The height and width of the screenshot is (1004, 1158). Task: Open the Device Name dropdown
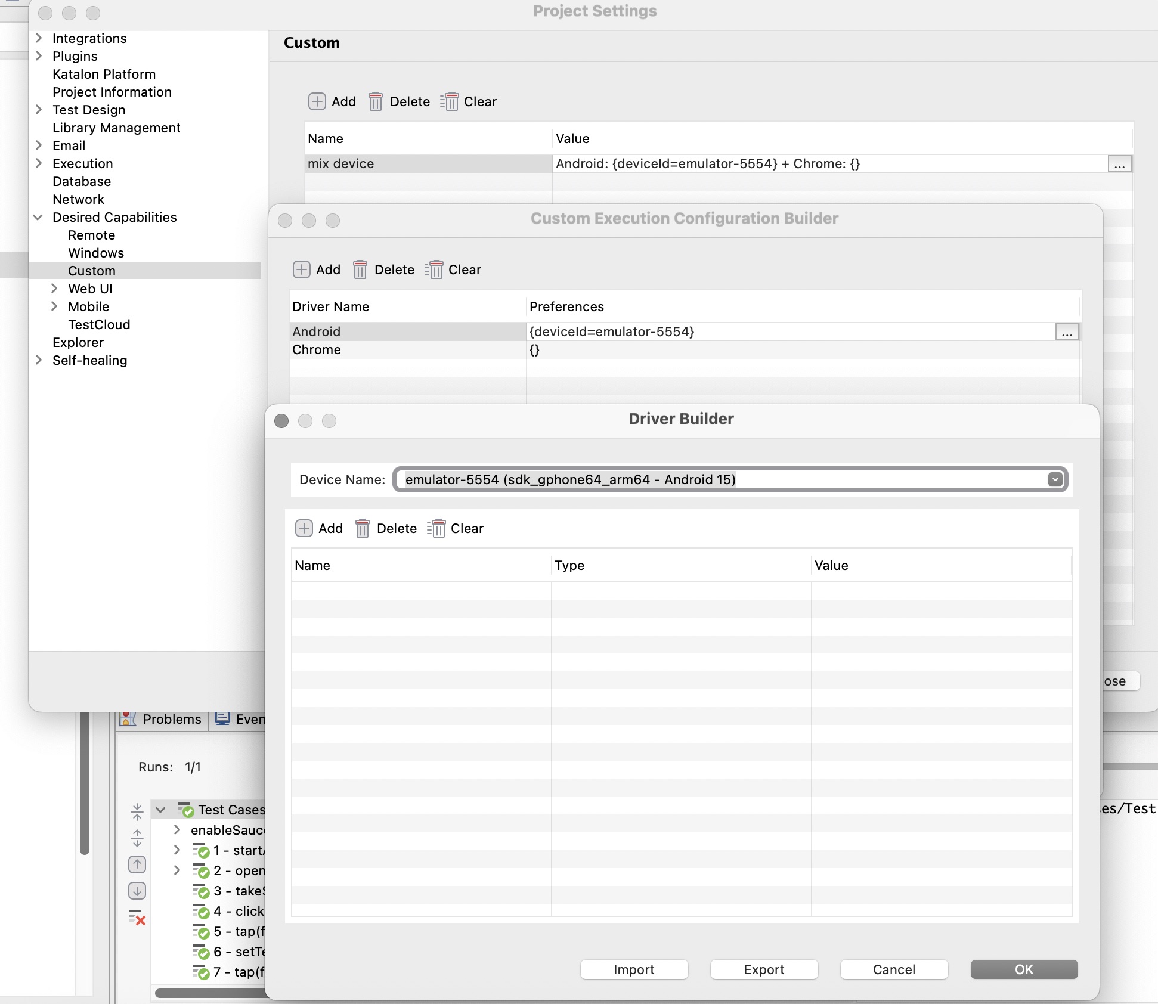coord(1055,479)
